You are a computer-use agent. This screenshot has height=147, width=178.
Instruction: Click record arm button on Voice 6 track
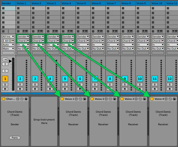[x=95, y=89]
